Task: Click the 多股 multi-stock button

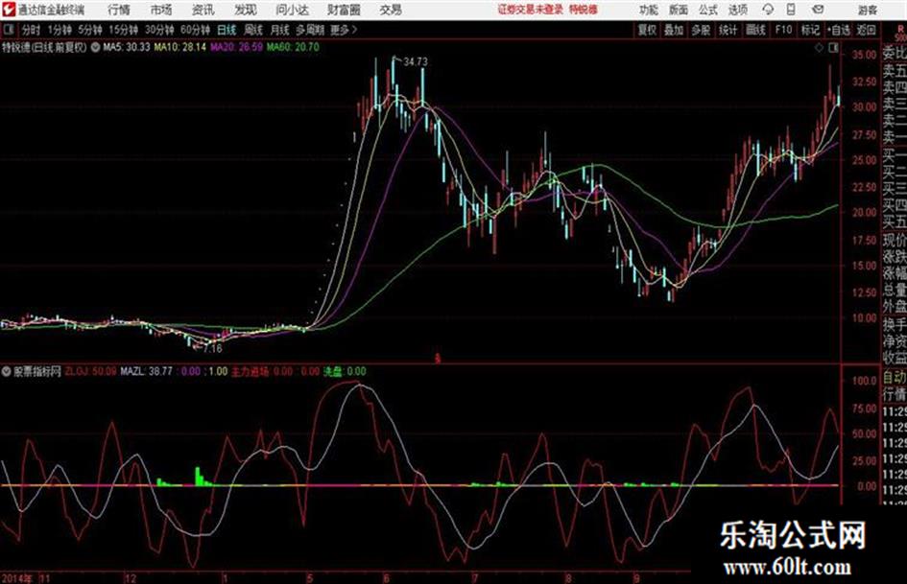Action: [x=701, y=30]
